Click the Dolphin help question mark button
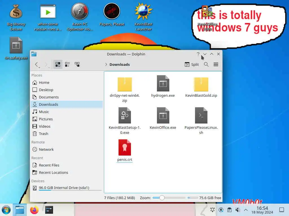This screenshot has height=216, width=289. (x=198, y=54)
